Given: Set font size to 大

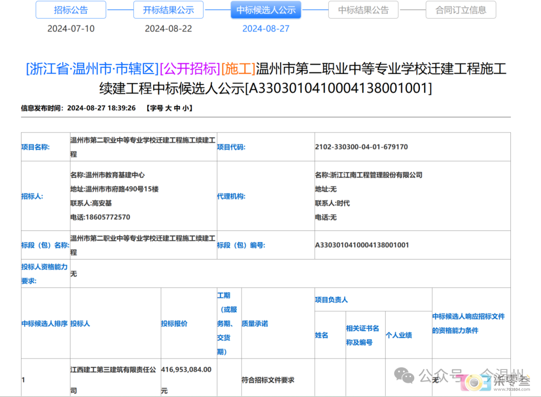Looking at the screenshot, I should (168, 108).
